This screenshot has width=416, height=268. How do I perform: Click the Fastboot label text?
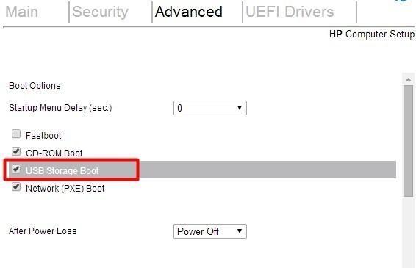point(43,136)
